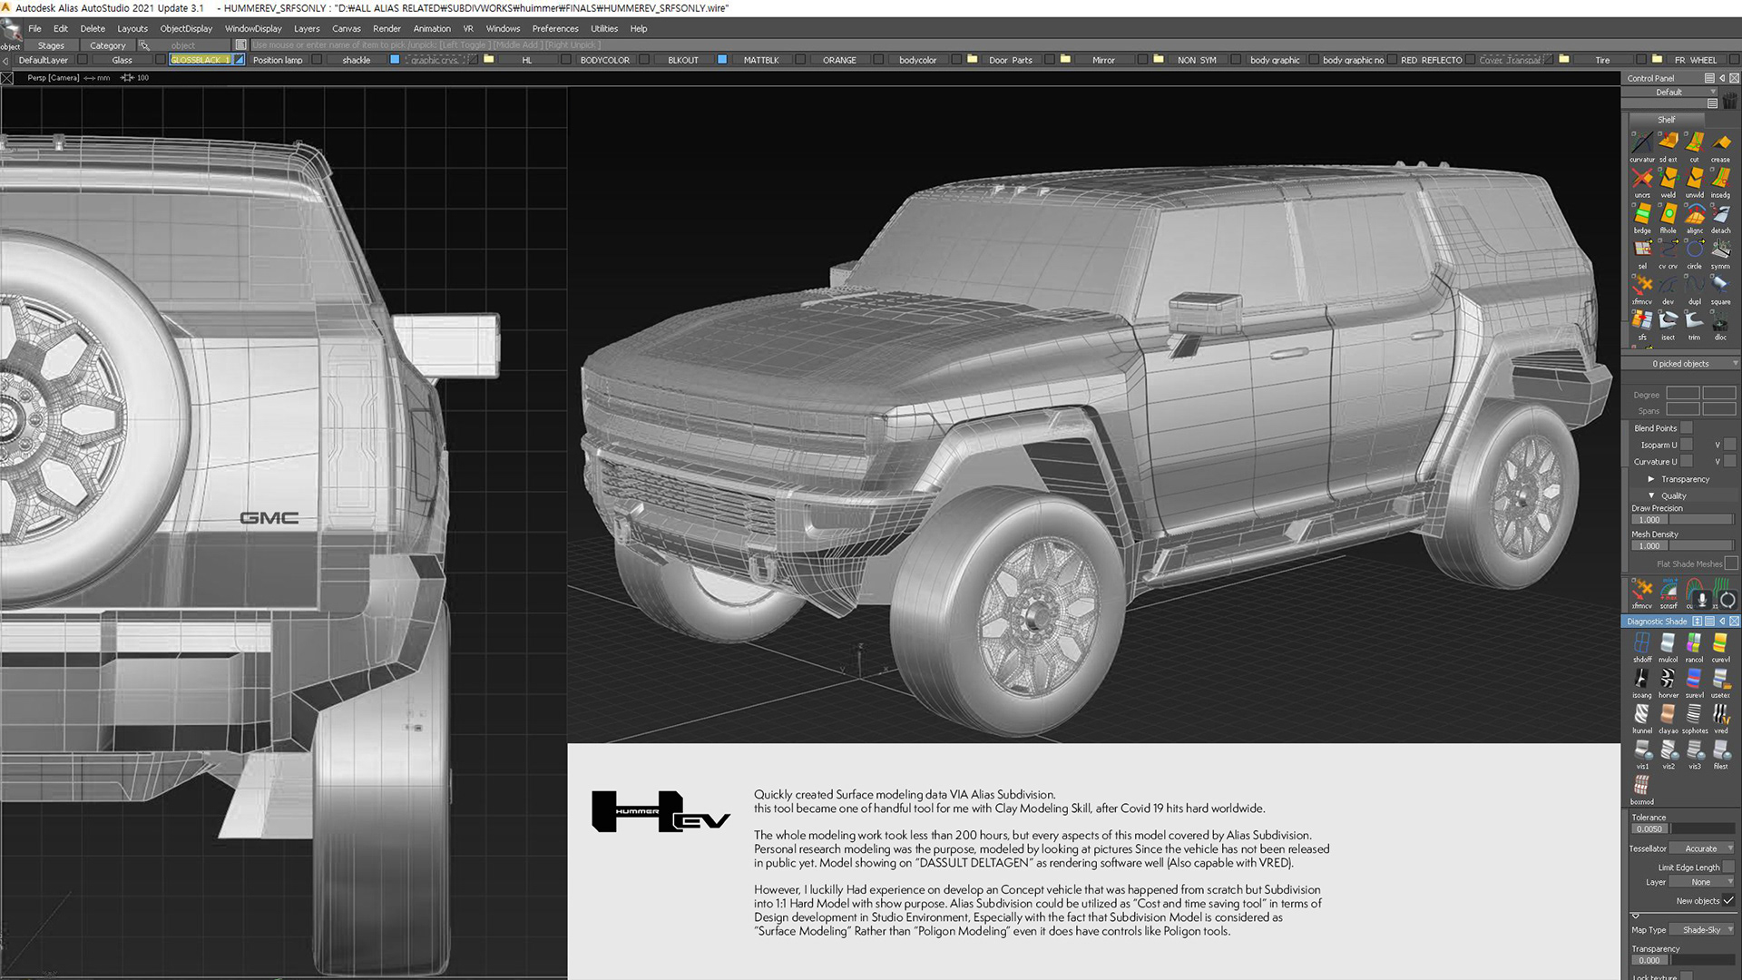This screenshot has width=1742, height=980.
Task: Enable the Flat Shade Meshes checkbox
Action: point(1731,563)
